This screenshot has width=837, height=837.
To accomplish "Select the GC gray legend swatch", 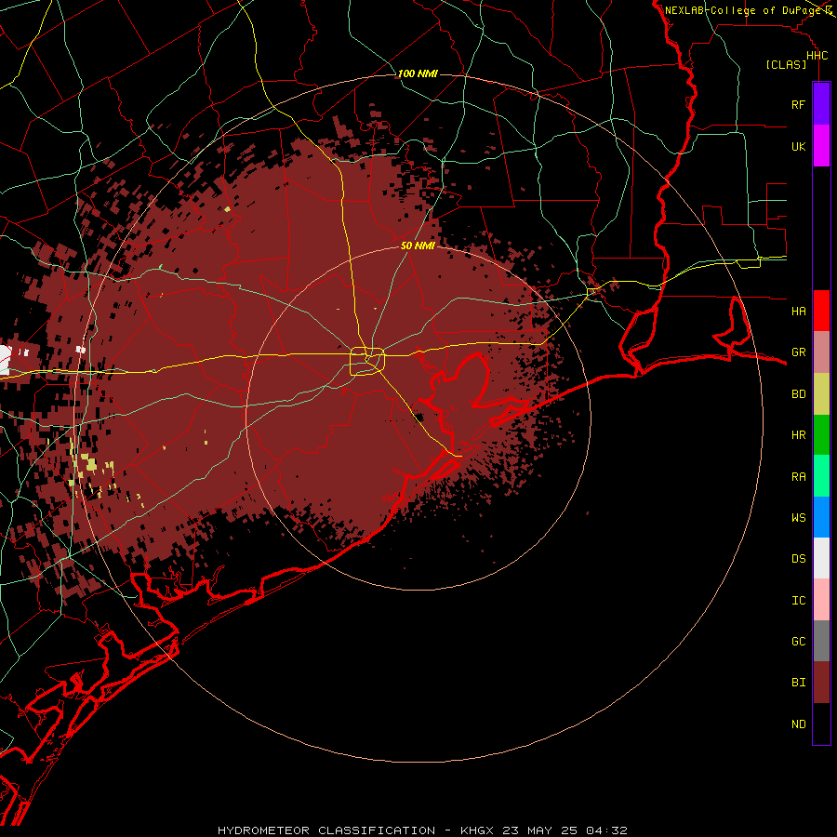I will tap(821, 641).
